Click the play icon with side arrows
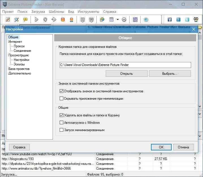The image size is (203, 177). coord(54,20)
